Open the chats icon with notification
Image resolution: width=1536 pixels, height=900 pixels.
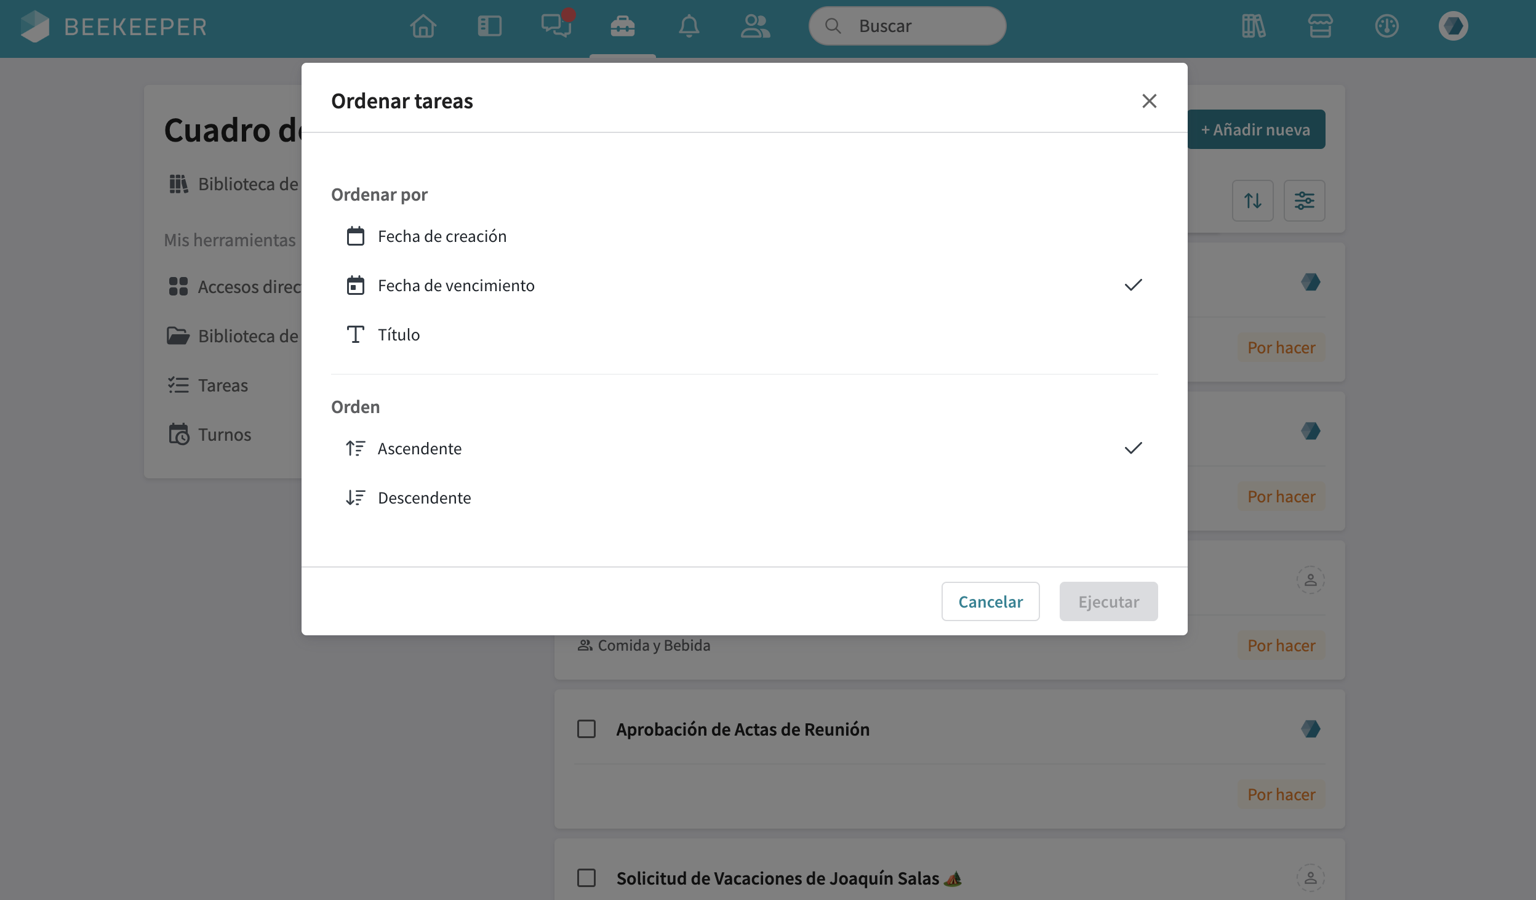(x=557, y=25)
